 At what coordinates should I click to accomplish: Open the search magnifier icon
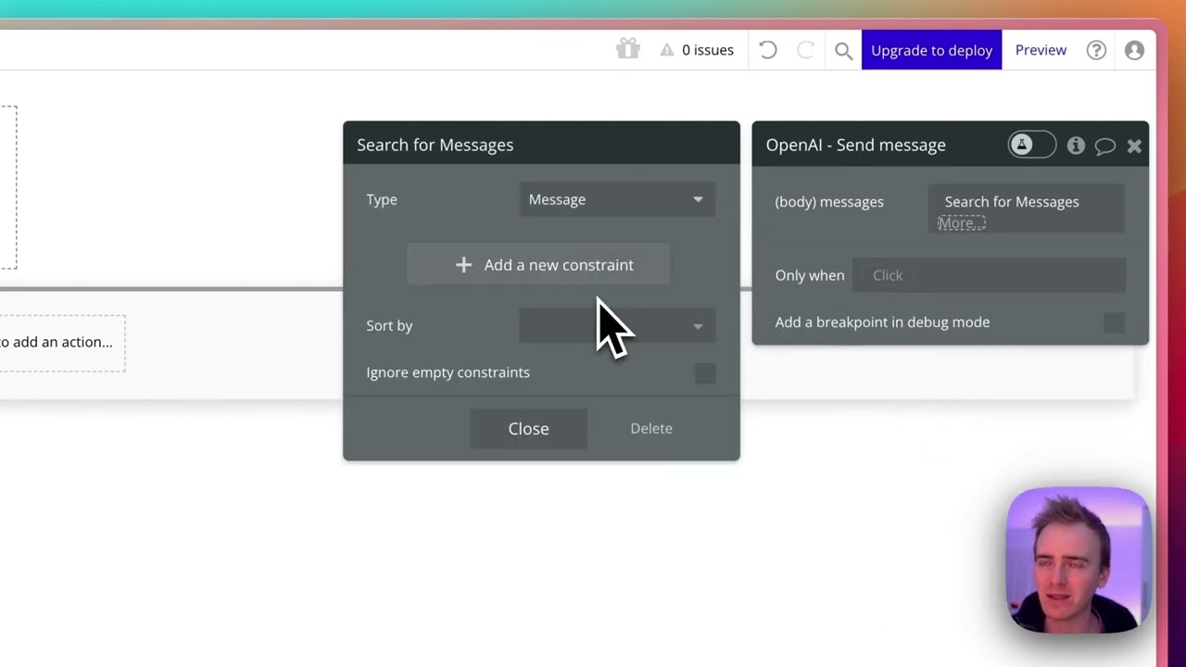point(843,51)
